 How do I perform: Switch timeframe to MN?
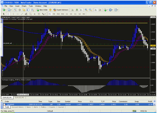[x=84, y=14]
